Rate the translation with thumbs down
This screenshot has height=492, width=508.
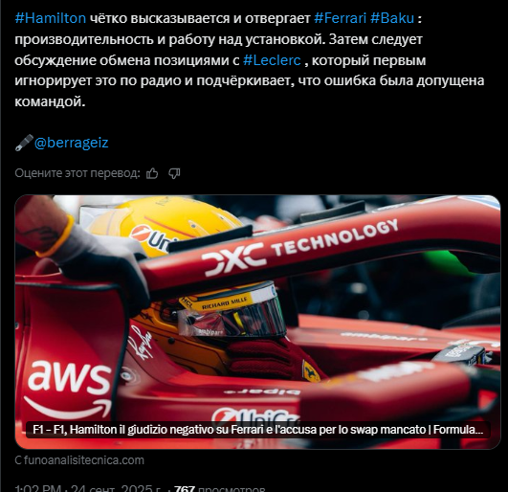[x=174, y=173]
